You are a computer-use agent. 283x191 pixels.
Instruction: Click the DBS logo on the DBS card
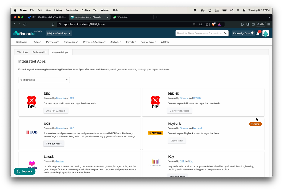32,102
